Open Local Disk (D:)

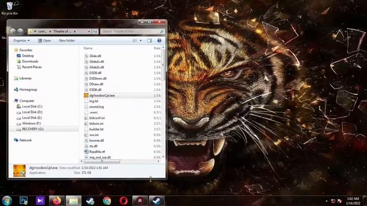pos(32,112)
